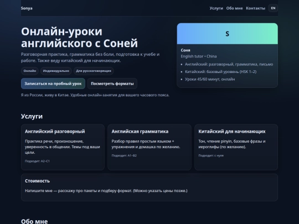Click the Обо мне section heading
Screen dimensions: 299x224
coord(34,221)
